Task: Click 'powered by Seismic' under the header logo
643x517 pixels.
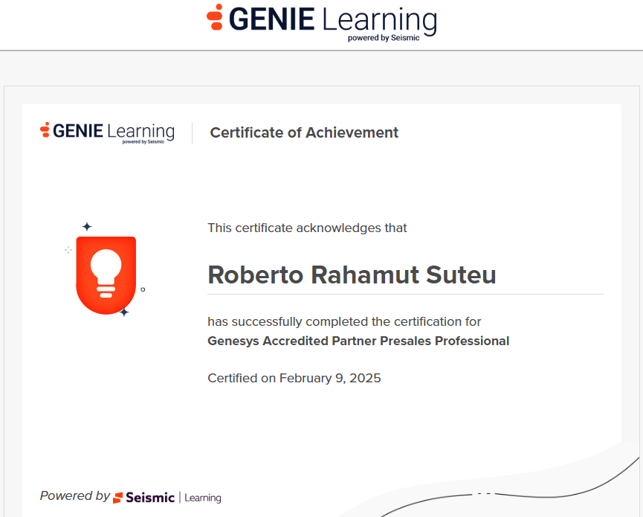Action: pyautogui.click(x=384, y=38)
